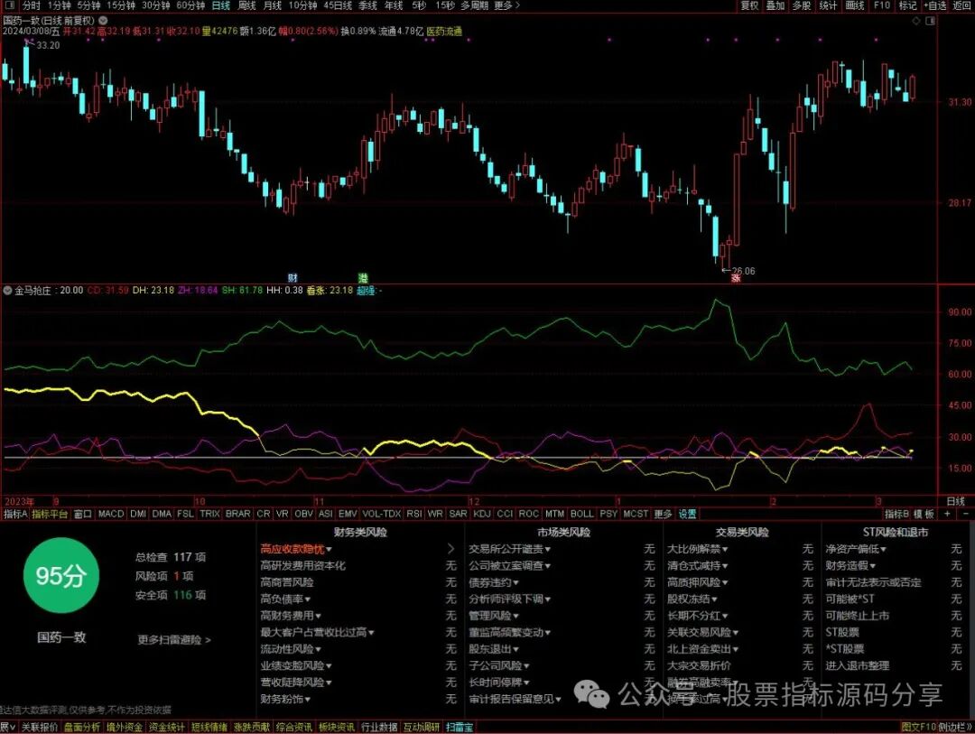
Task: Select the 扫雷宝 bottom tab
Action: 459,727
